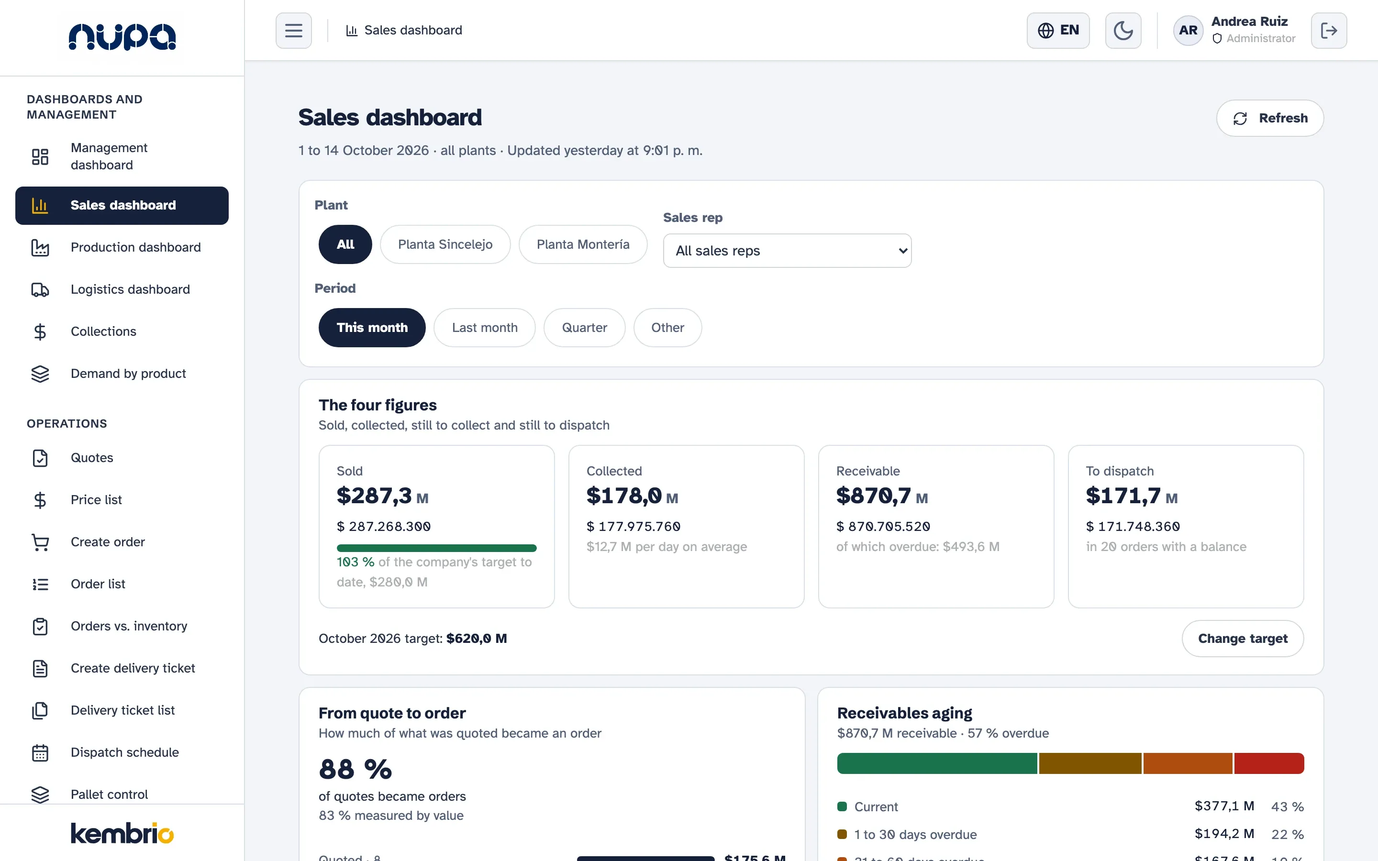Image resolution: width=1378 pixels, height=861 pixels.
Task: Open the EN language selector
Action: 1058,30
